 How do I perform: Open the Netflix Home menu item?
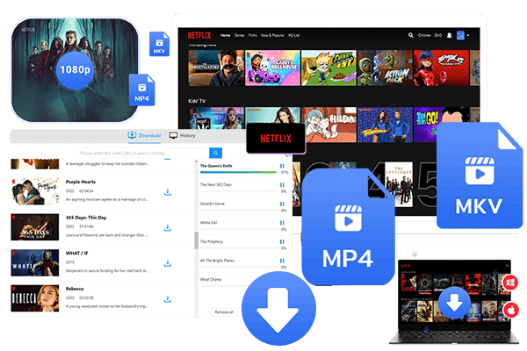[226, 35]
